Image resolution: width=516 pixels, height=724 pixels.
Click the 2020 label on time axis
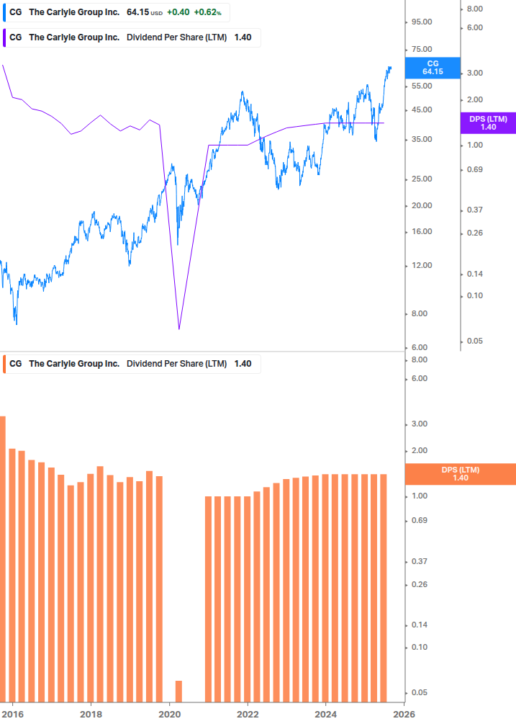click(170, 715)
